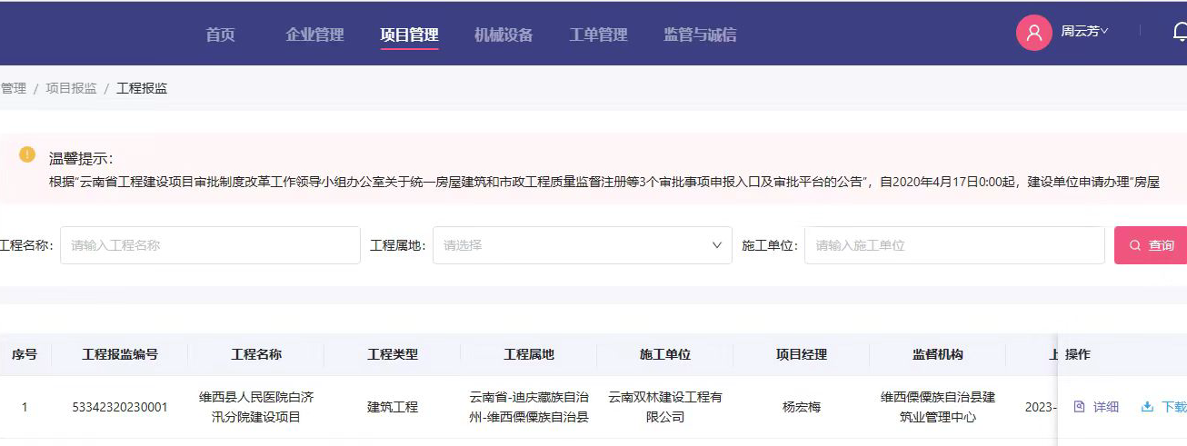Click the 下载 download icon in row 1

[x=1147, y=407]
